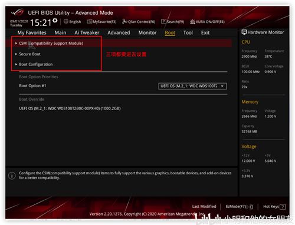
Task: Click the 15:21 clock display
Action: pyautogui.click(x=41, y=23)
